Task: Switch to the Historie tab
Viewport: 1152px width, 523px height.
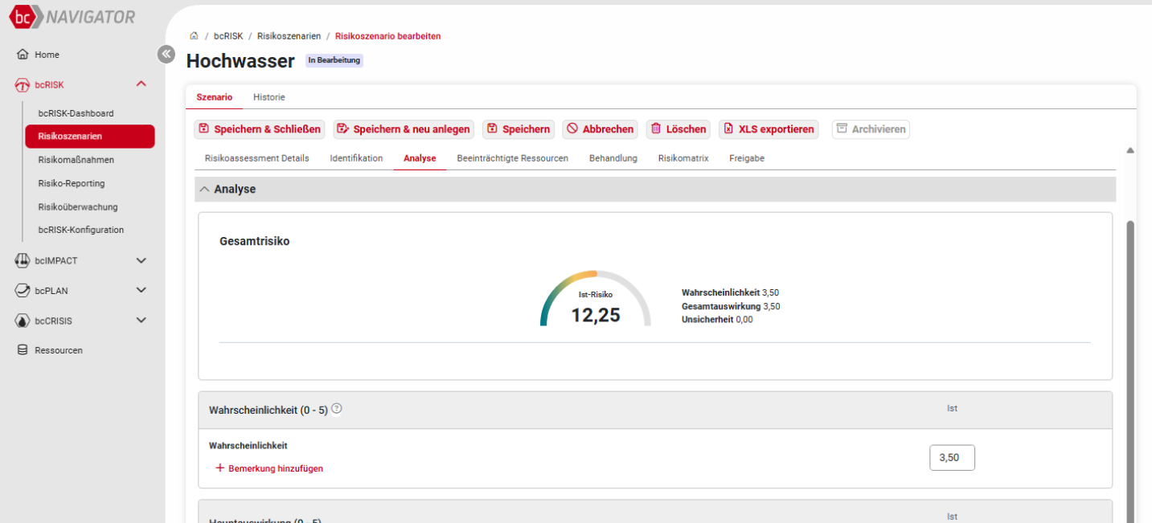Action: [269, 97]
